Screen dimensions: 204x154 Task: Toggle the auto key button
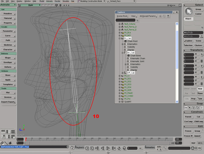pyautogui.click(x=159, y=147)
